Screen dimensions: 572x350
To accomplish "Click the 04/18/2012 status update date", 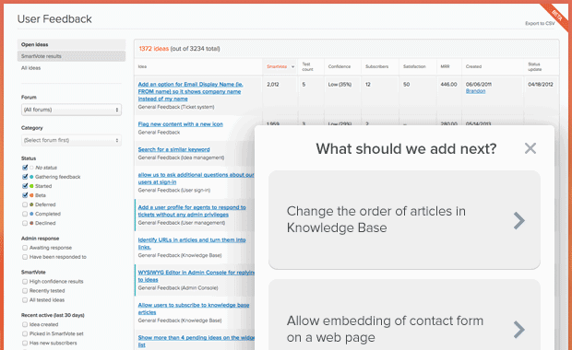I will [x=541, y=85].
